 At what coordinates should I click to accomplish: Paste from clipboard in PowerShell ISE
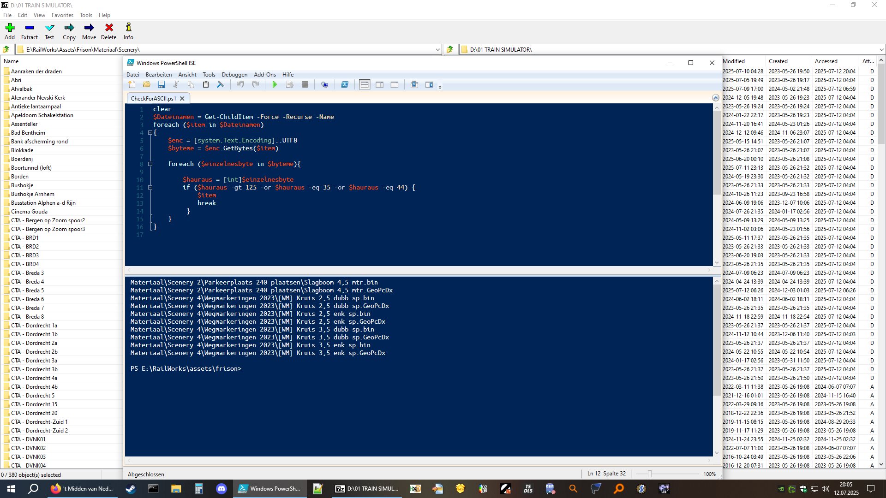coord(206,84)
